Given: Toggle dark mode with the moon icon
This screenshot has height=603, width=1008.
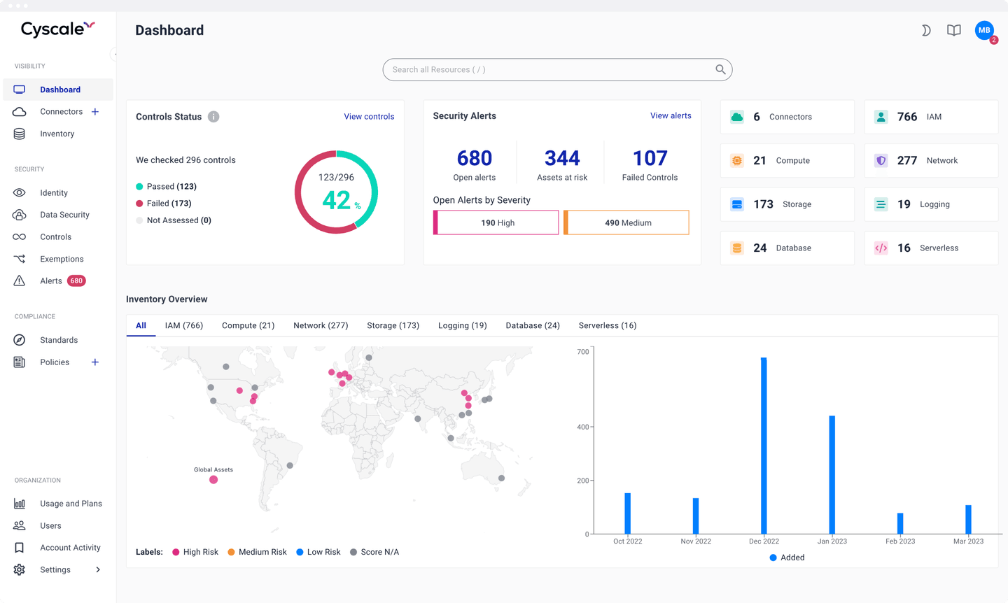Looking at the screenshot, I should 926,30.
